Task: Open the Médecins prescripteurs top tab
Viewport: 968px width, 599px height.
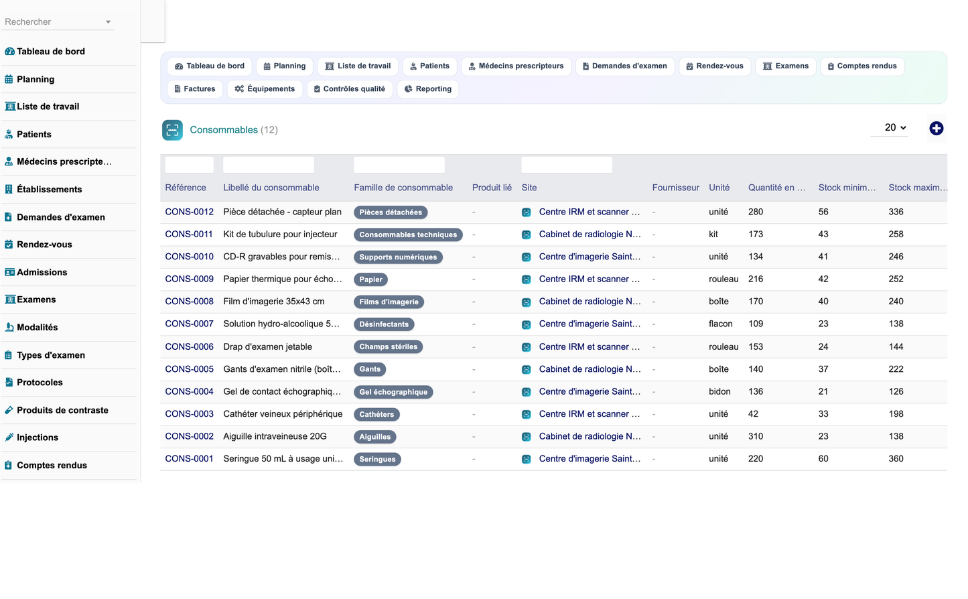Action: [x=516, y=66]
